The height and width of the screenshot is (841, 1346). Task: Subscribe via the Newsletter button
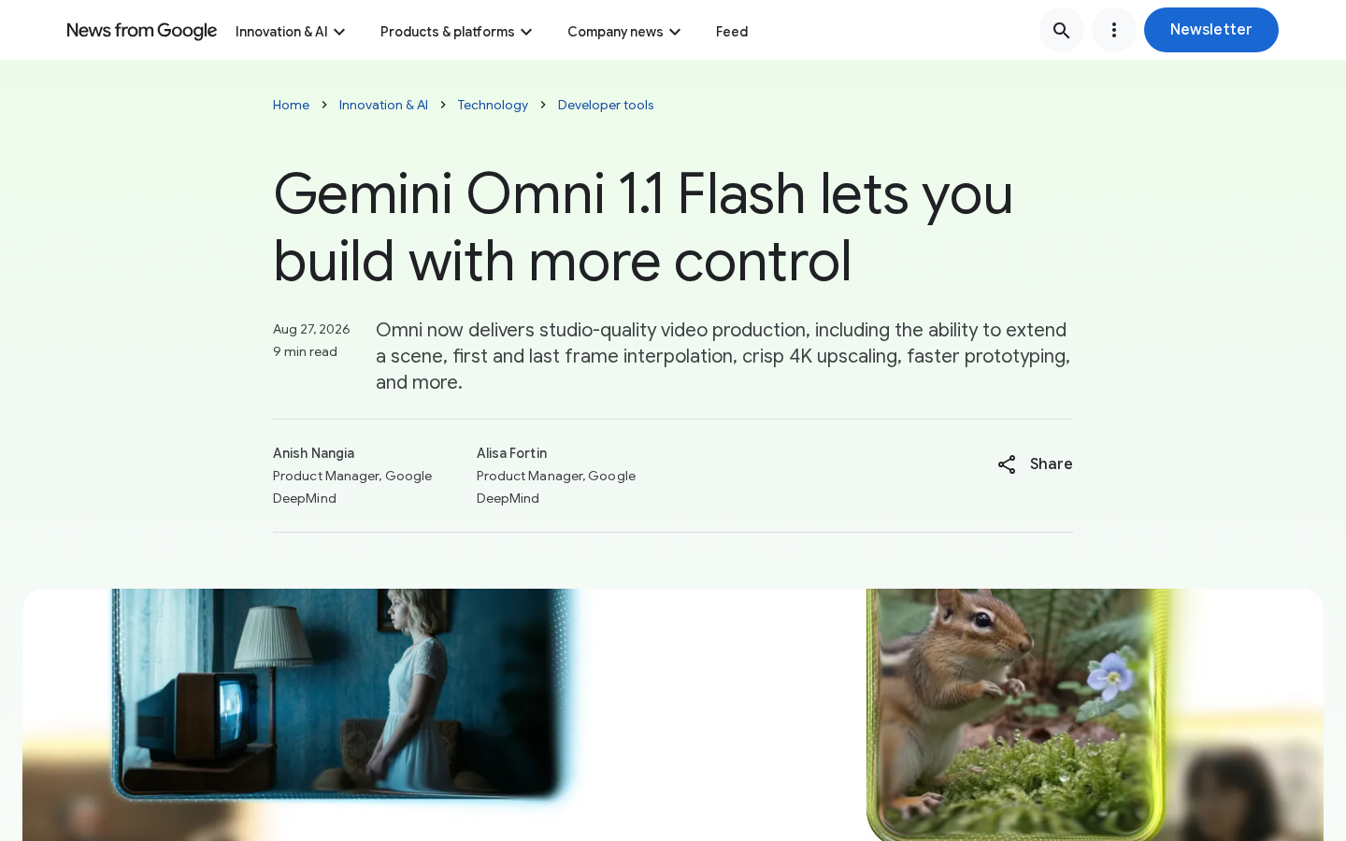tap(1211, 30)
